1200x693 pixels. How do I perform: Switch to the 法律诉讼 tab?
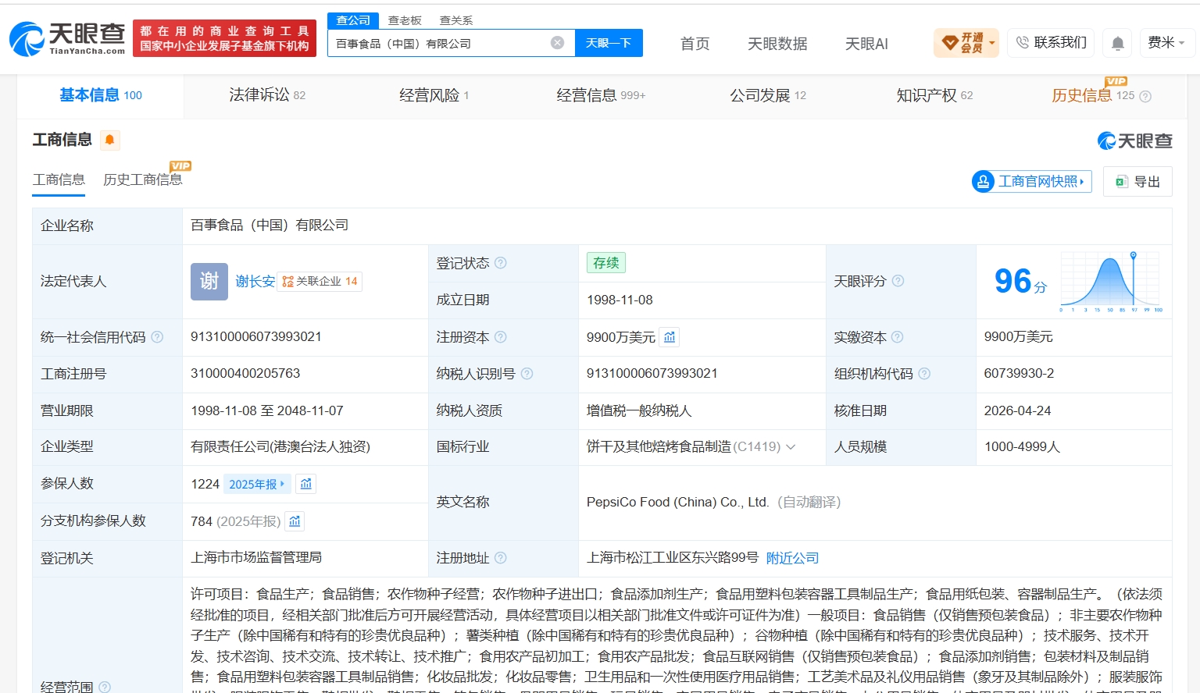[266, 95]
